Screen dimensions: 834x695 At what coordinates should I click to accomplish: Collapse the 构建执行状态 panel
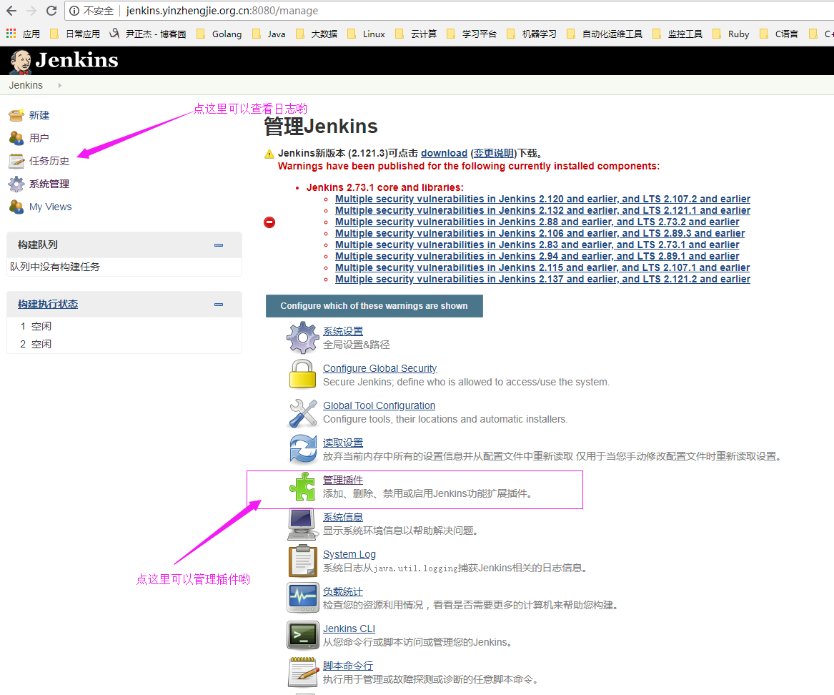click(219, 305)
